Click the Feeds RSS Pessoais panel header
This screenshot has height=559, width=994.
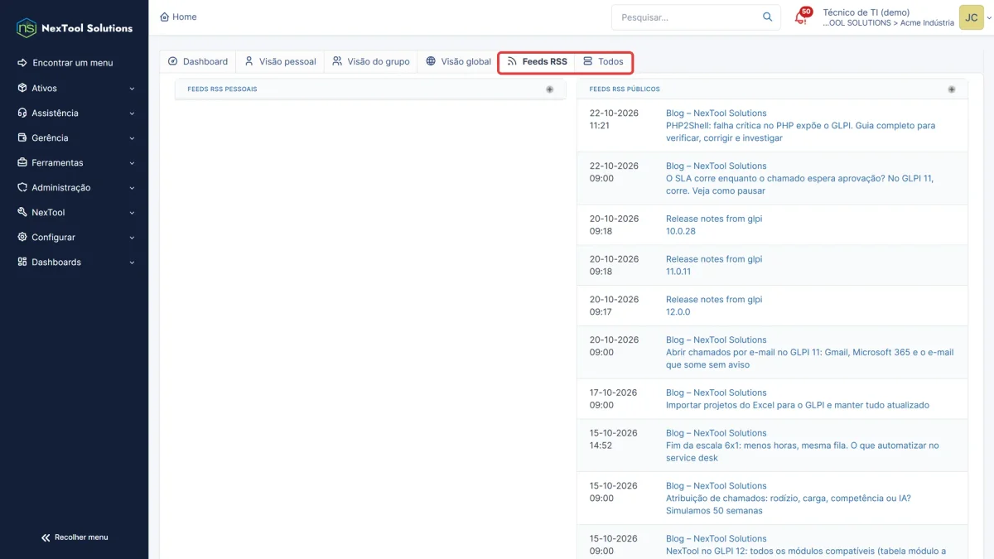click(x=370, y=89)
